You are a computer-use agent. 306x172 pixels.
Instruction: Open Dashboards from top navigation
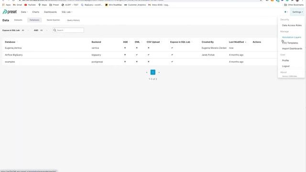[50, 12]
